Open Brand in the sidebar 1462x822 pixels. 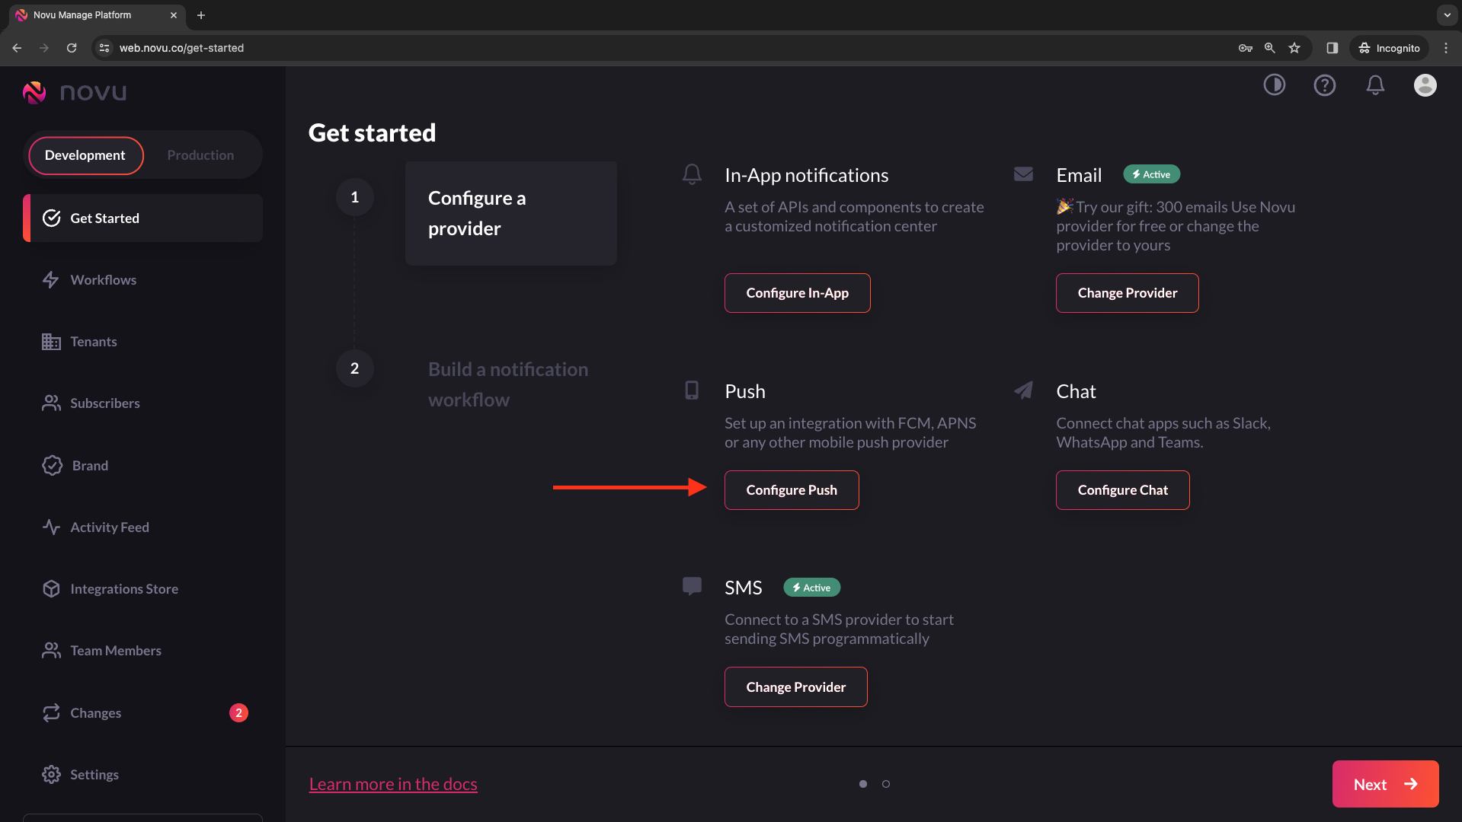(x=142, y=466)
